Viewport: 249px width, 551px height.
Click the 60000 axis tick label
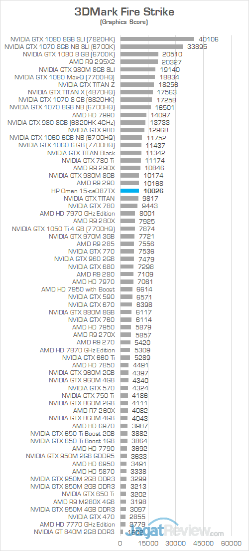[x=232, y=543]
